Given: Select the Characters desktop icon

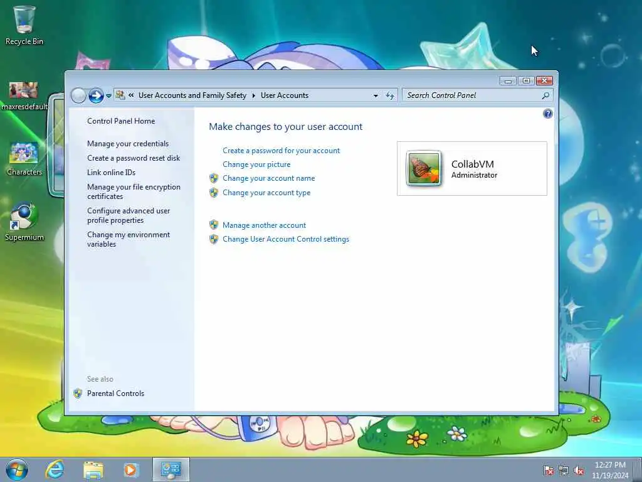Looking at the screenshot, I should click(24, 159).
